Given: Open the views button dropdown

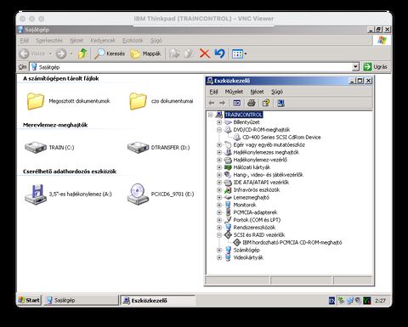Looking at the screenshot, I should [246, 54].
